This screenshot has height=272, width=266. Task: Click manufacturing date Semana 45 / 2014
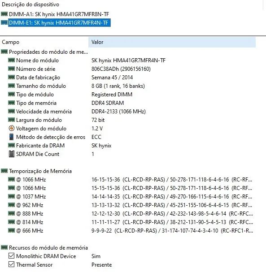pos(112,78)
